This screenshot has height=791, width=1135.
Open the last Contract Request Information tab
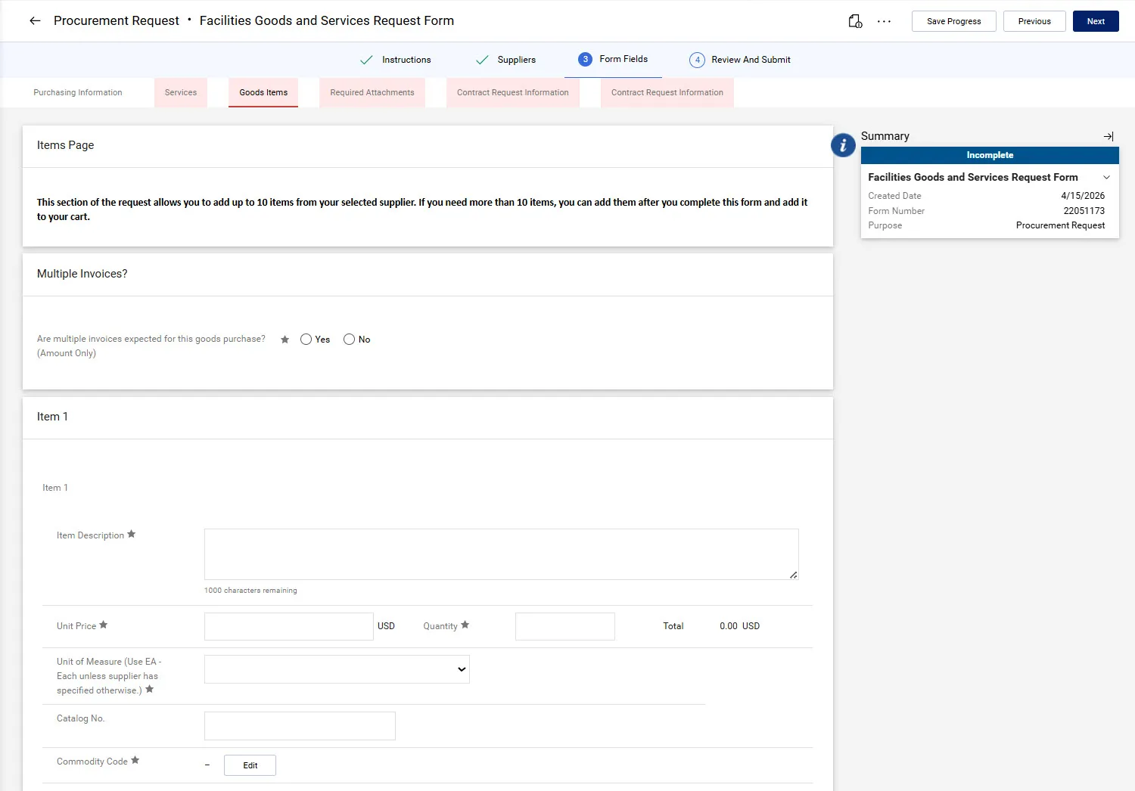point(667,92)
